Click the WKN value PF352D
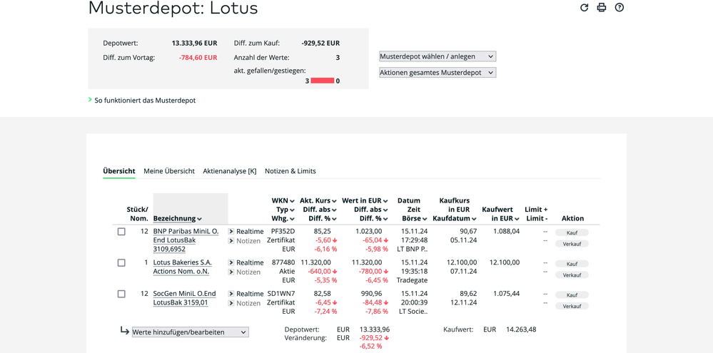Screen dimensions: 713x353 click(x=281, y=231)
